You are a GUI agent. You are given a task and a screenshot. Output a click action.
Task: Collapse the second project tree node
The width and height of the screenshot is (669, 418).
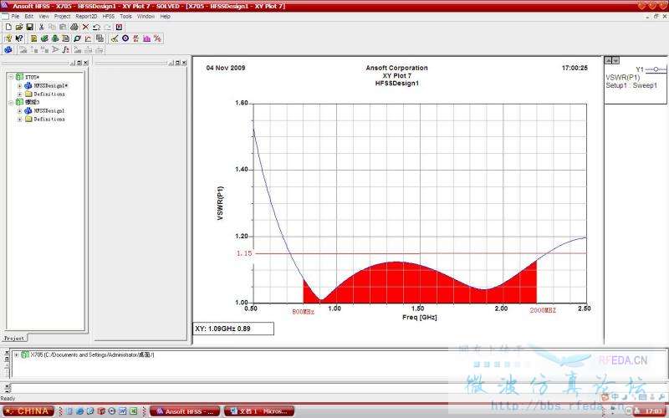[x=11, y=102]
